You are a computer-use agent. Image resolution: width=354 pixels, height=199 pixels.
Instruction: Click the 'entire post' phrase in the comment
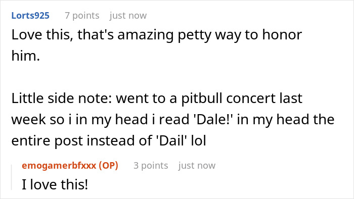pyautogui.click(x=47, y=140)
